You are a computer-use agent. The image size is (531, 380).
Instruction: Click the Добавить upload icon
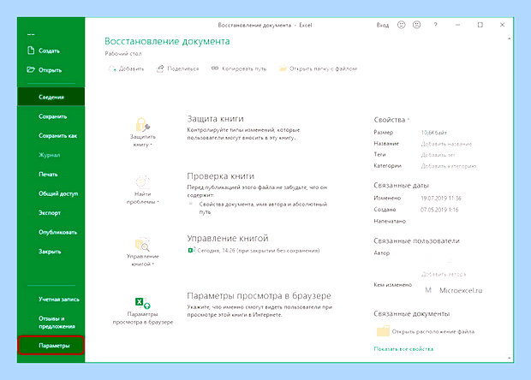111,68
